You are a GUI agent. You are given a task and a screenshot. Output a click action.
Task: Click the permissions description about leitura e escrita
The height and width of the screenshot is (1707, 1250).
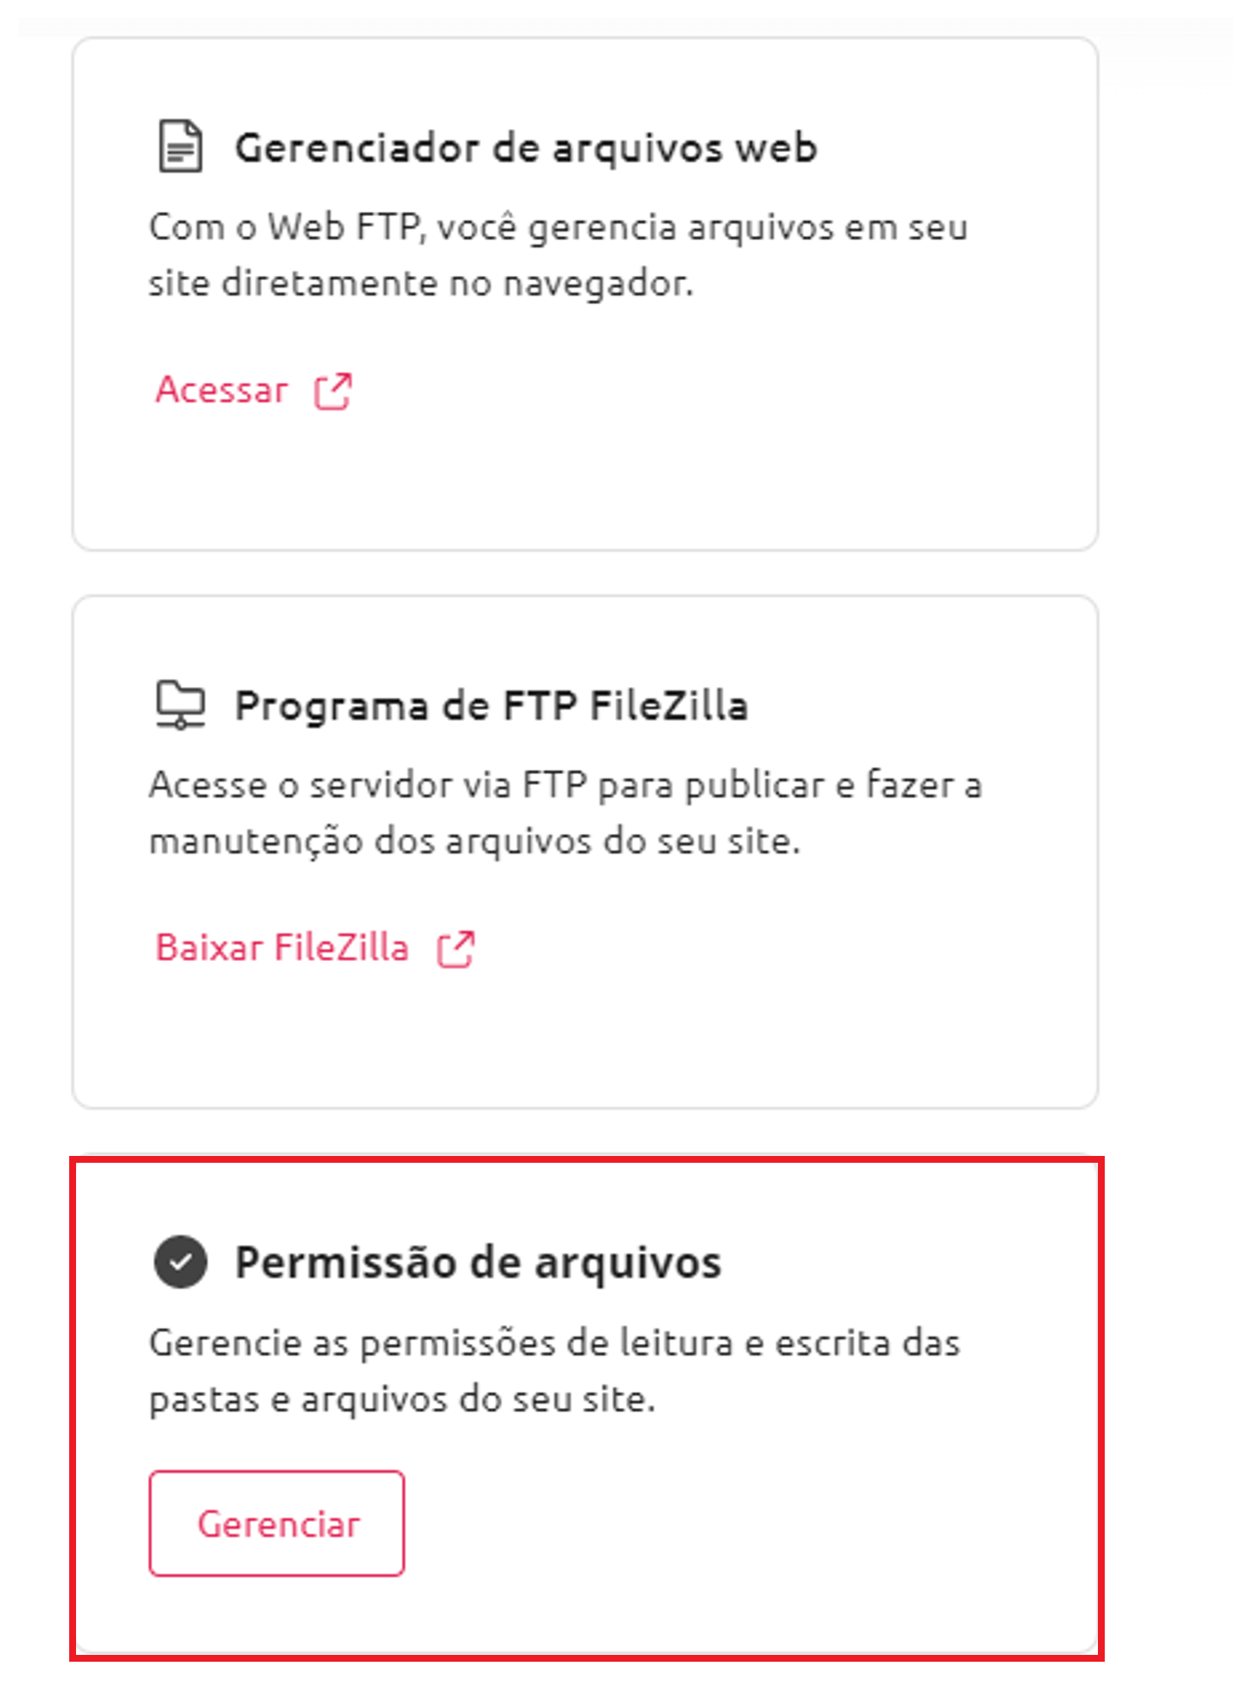point(555,1370)
